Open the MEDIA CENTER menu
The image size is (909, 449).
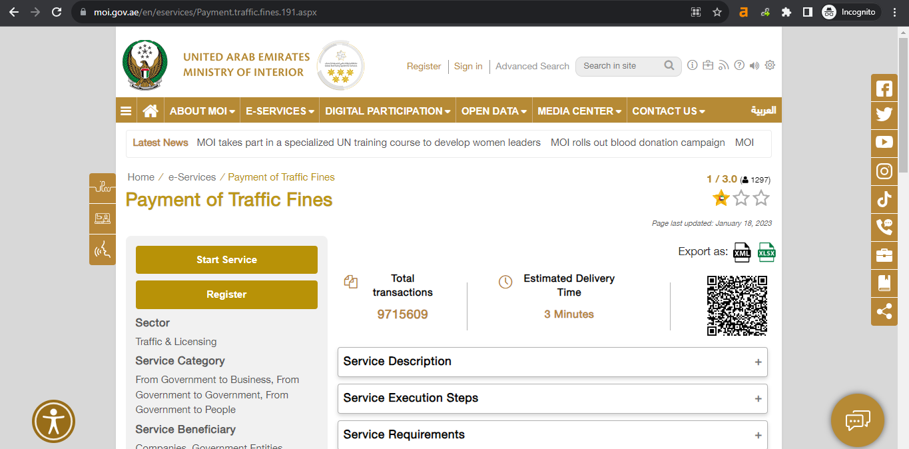pyautogui.click(x=579, y=111)
